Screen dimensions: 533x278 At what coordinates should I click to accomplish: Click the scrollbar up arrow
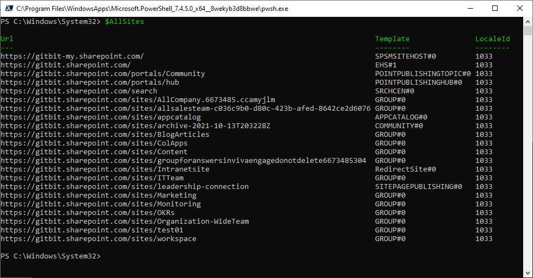[528, 22]
